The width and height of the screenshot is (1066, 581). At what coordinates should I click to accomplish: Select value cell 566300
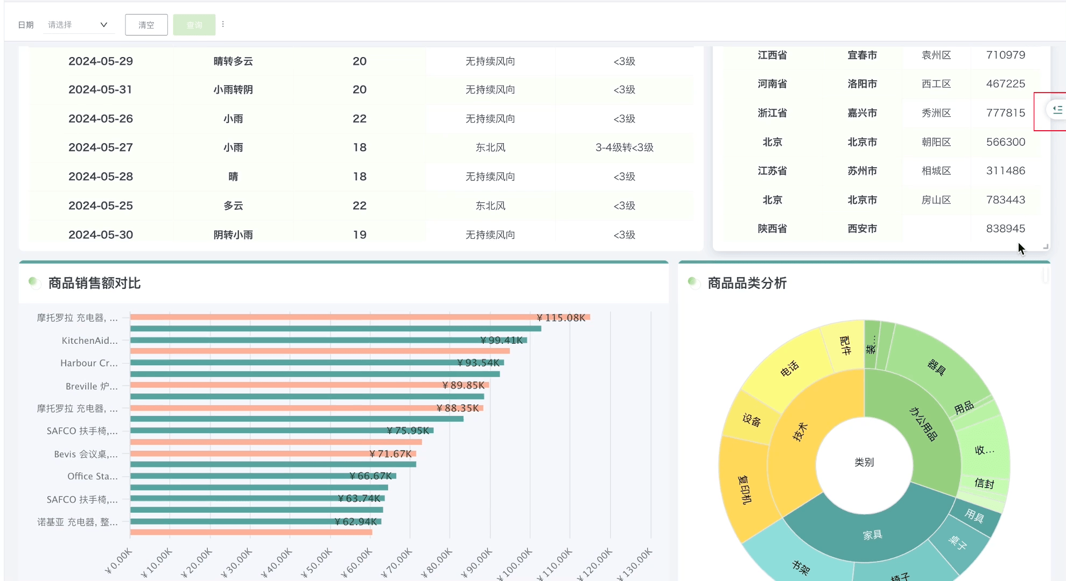point(1006,142)
